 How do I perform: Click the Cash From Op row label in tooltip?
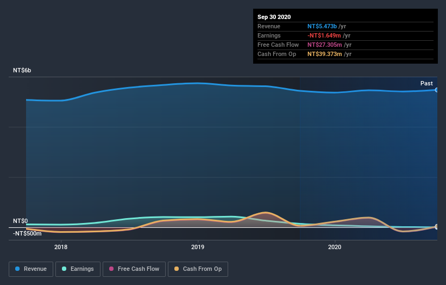click(x=277, y=54)
